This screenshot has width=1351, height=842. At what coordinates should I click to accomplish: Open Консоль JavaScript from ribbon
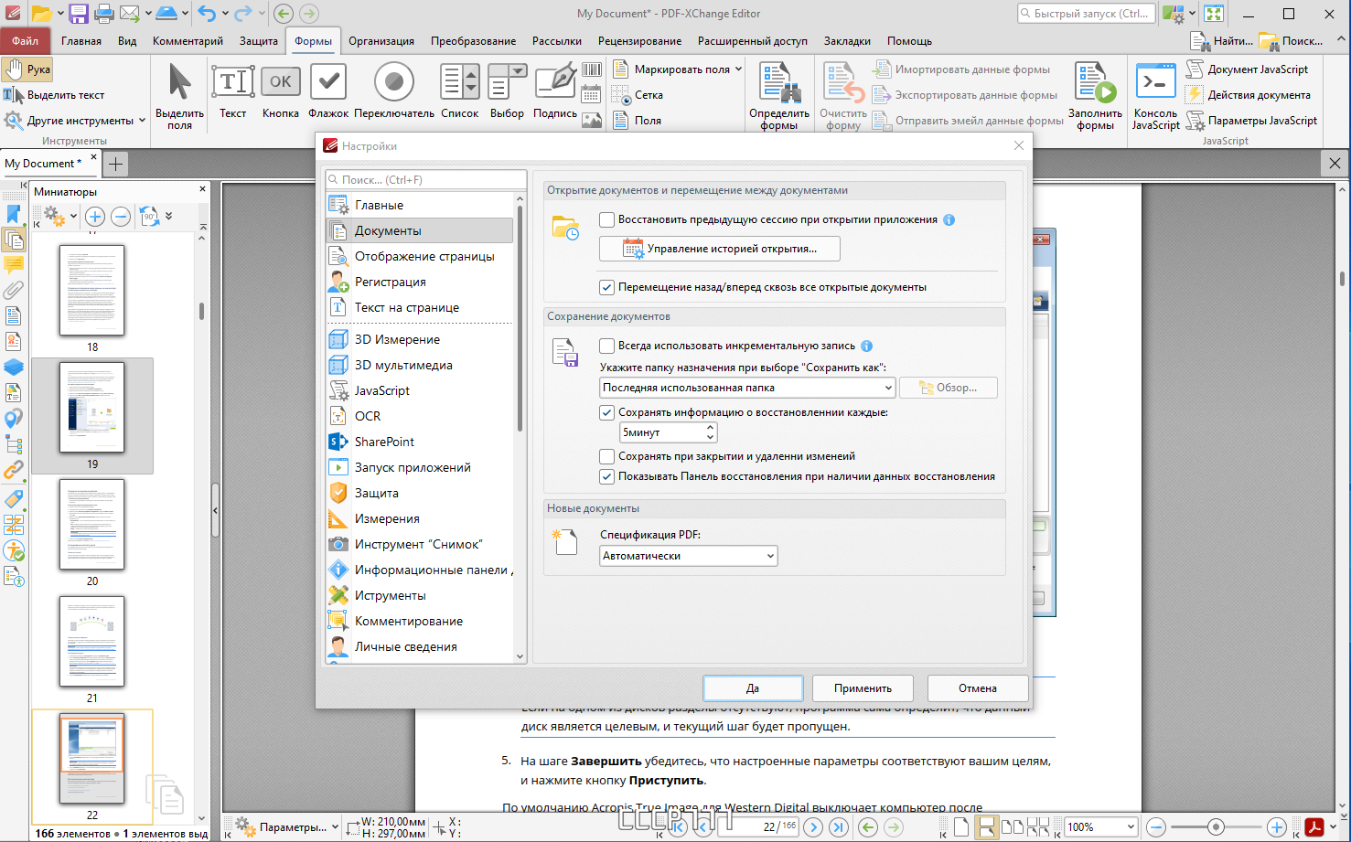1155,96
